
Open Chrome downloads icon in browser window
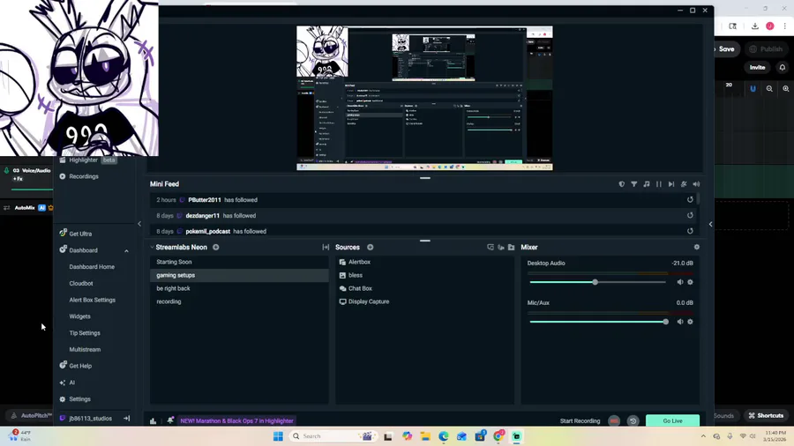click(x=754, y=26)
